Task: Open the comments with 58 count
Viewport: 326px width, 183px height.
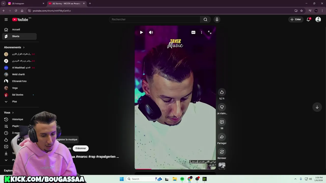Action: coord(222,122)
